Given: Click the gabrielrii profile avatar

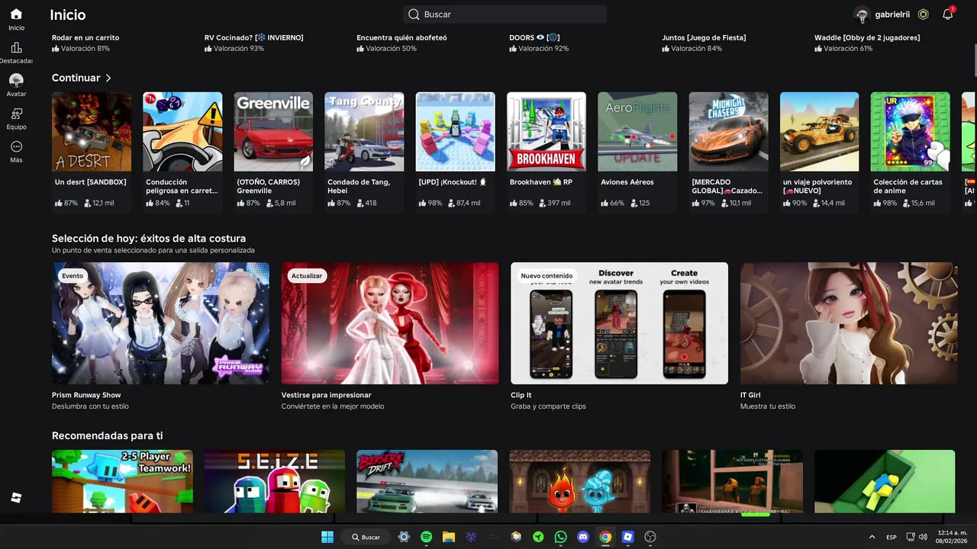Looking at the screenshot, I should pyautogui.click(x=862, y=14).
